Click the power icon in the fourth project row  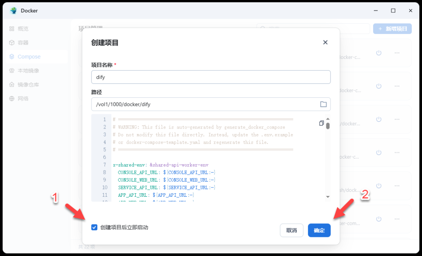pos(379,152)
